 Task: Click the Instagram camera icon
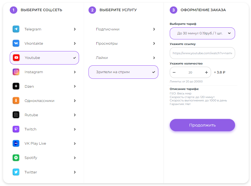coord(16,72)
